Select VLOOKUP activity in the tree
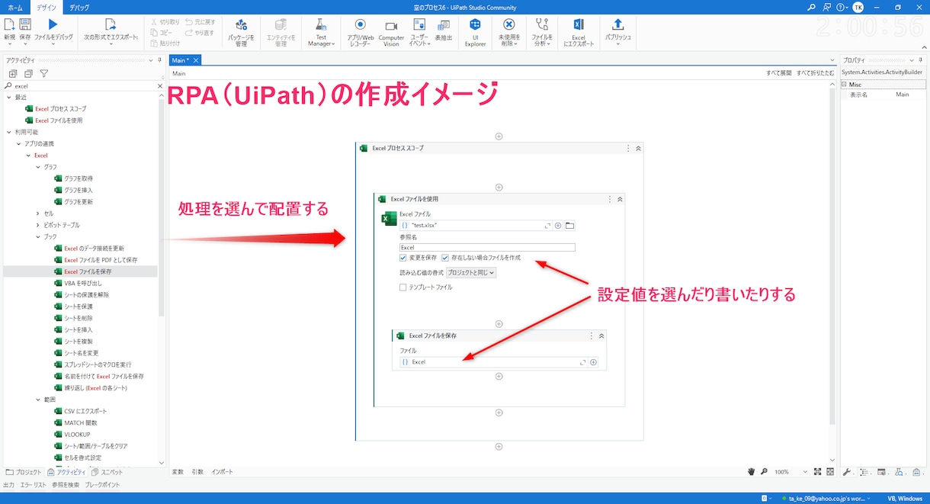The height and width of the screenshot is (504, 930). (x=77, y=434)
